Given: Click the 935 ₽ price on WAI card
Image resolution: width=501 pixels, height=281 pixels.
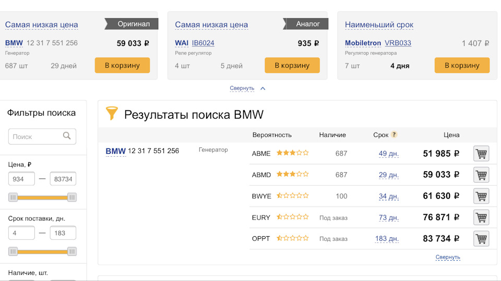Looking at the screenshot, I should point(308,43).
